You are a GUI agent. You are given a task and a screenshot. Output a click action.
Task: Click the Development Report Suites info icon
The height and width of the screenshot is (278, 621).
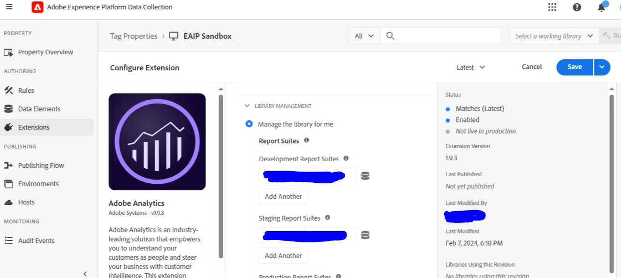point(346,158)
